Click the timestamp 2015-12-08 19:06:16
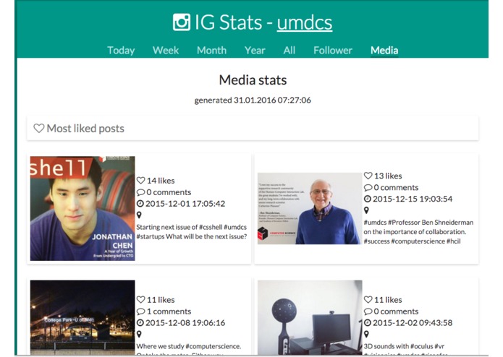503x357 pixels. [185, 323]
